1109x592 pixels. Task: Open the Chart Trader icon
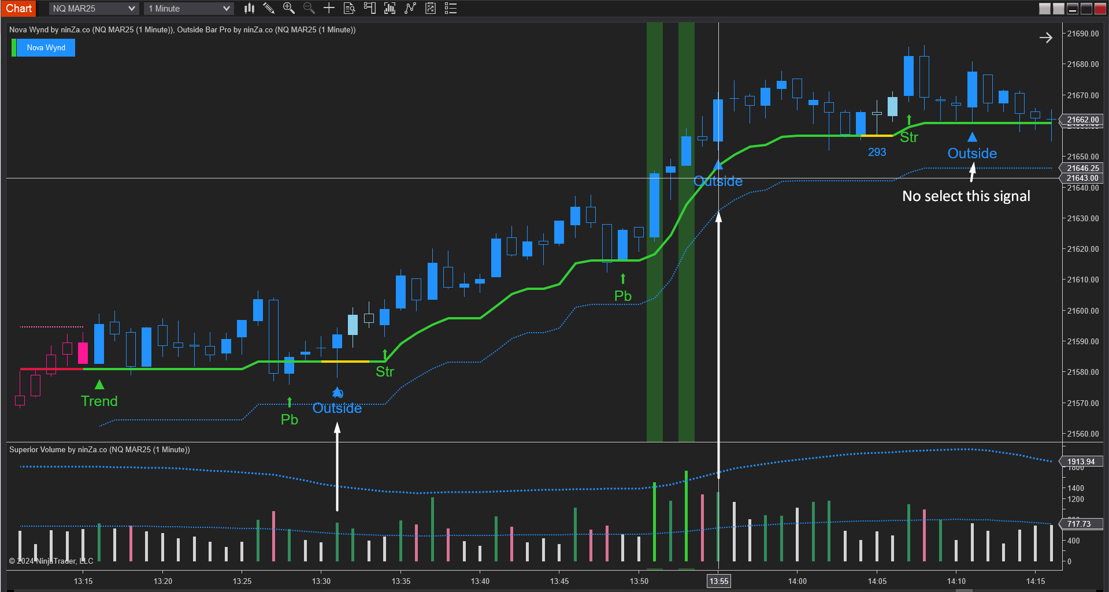click(x=369, y=8)
